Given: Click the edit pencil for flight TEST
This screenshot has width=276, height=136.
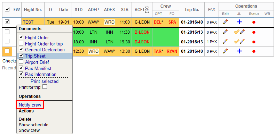Looking at the screenshot, I should tap(225, 22).
